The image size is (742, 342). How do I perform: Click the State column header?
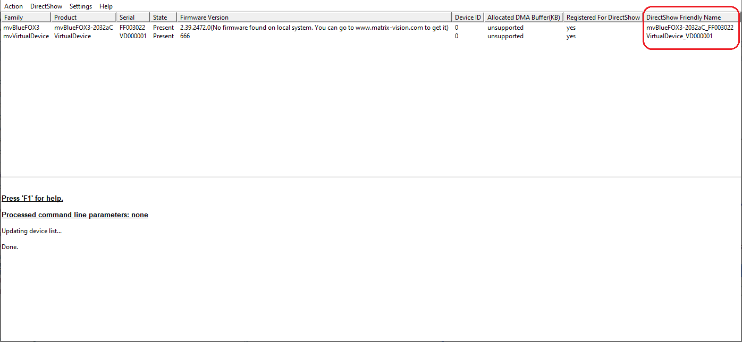163,18
